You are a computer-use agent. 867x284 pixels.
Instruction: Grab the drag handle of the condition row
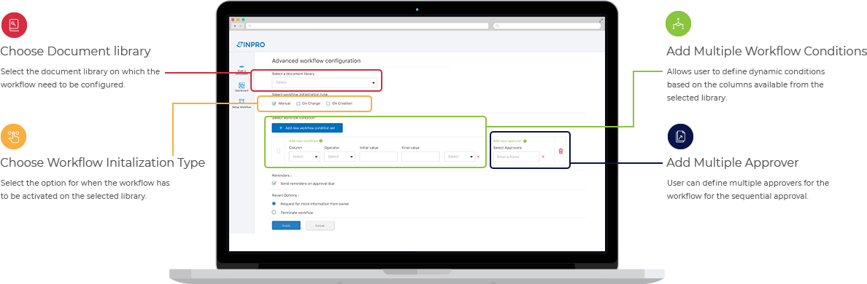(x=279, y=151)
